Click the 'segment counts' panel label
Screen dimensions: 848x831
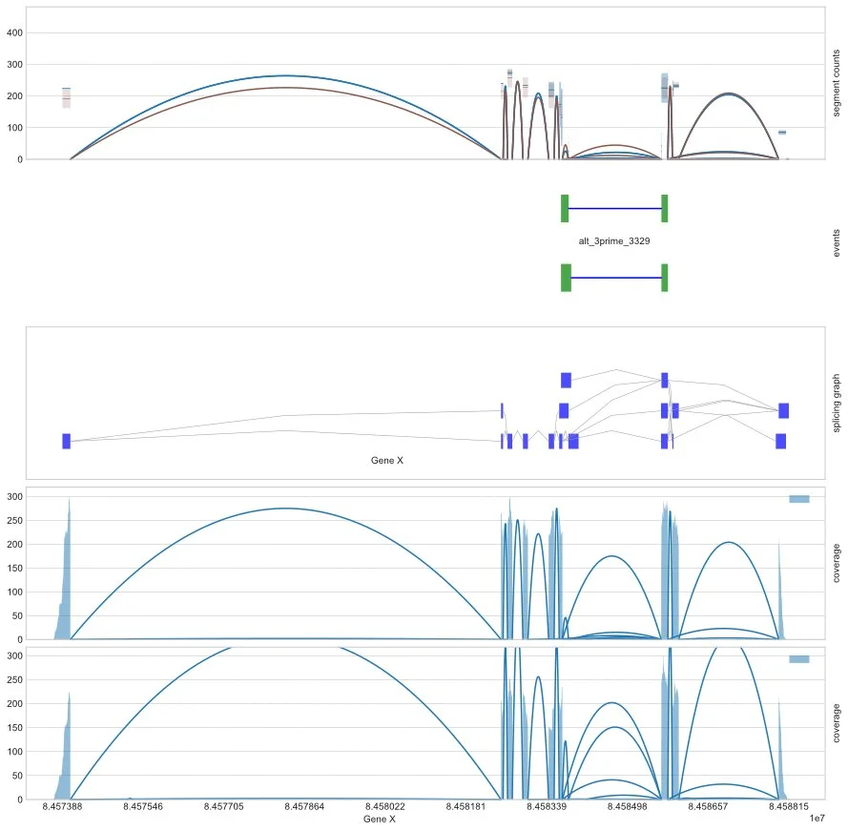coord(837,83)
